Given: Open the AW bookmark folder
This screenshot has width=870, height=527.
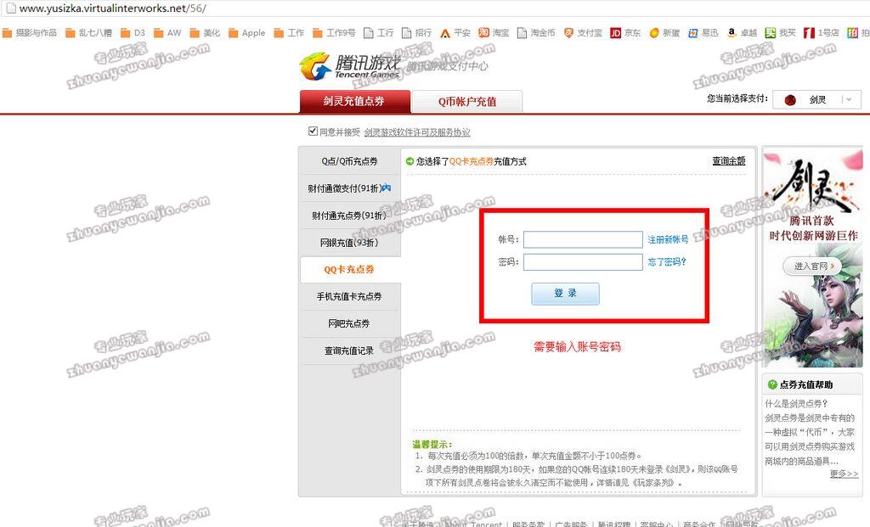Looking at the screenshot, I should [167, 33].
